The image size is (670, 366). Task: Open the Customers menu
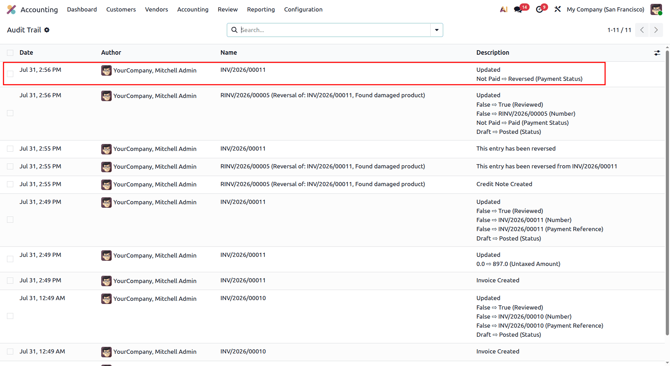(121, 9)
